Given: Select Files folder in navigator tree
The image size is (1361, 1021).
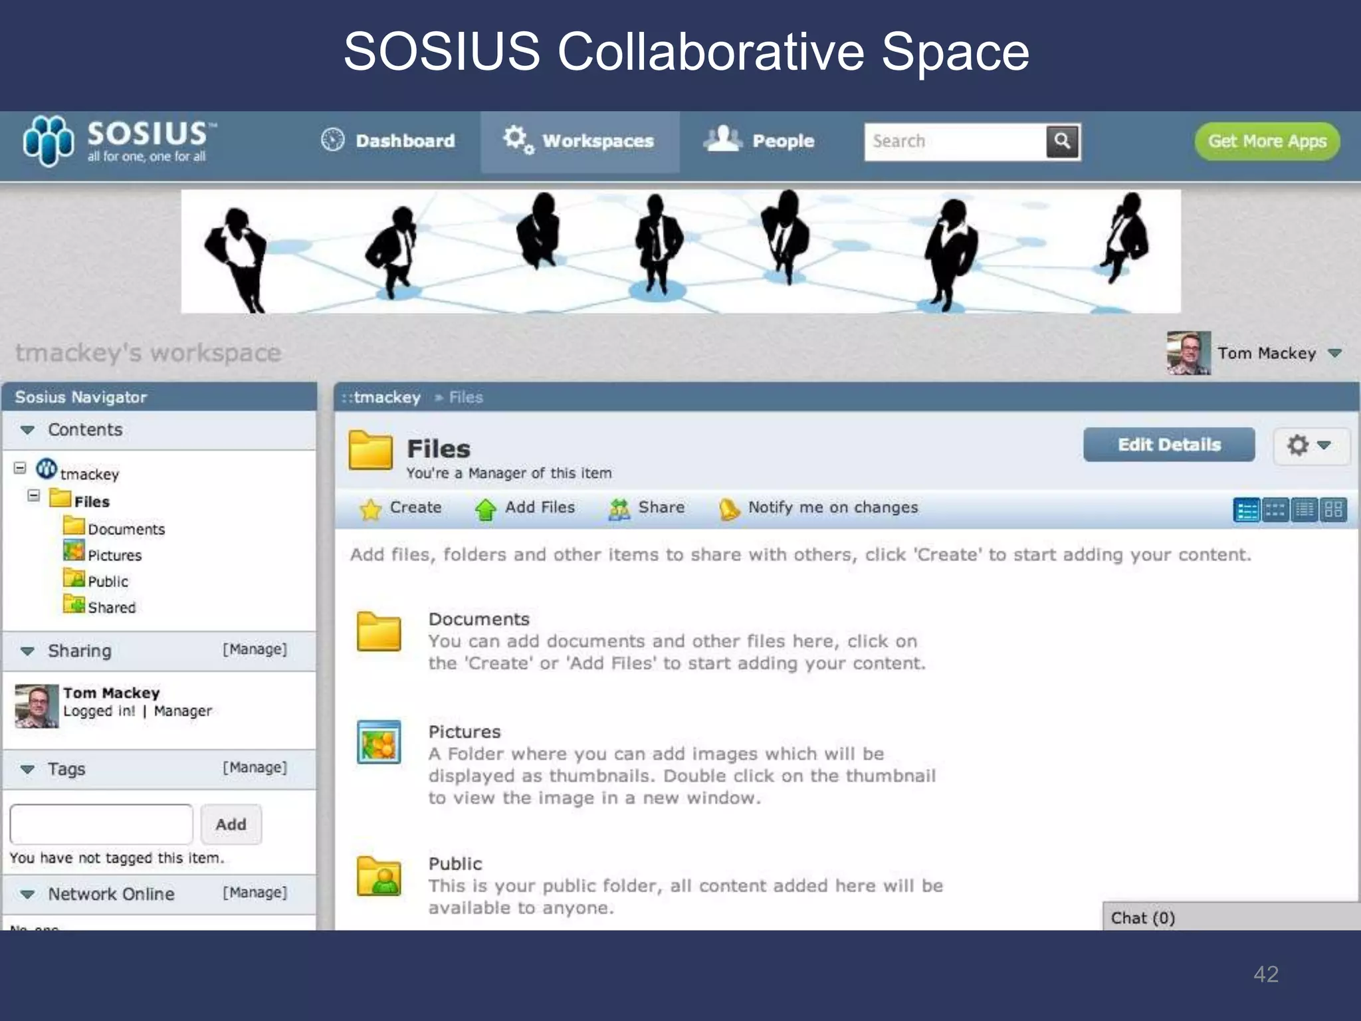Looking at the screenshot, I should coord(80,500).
